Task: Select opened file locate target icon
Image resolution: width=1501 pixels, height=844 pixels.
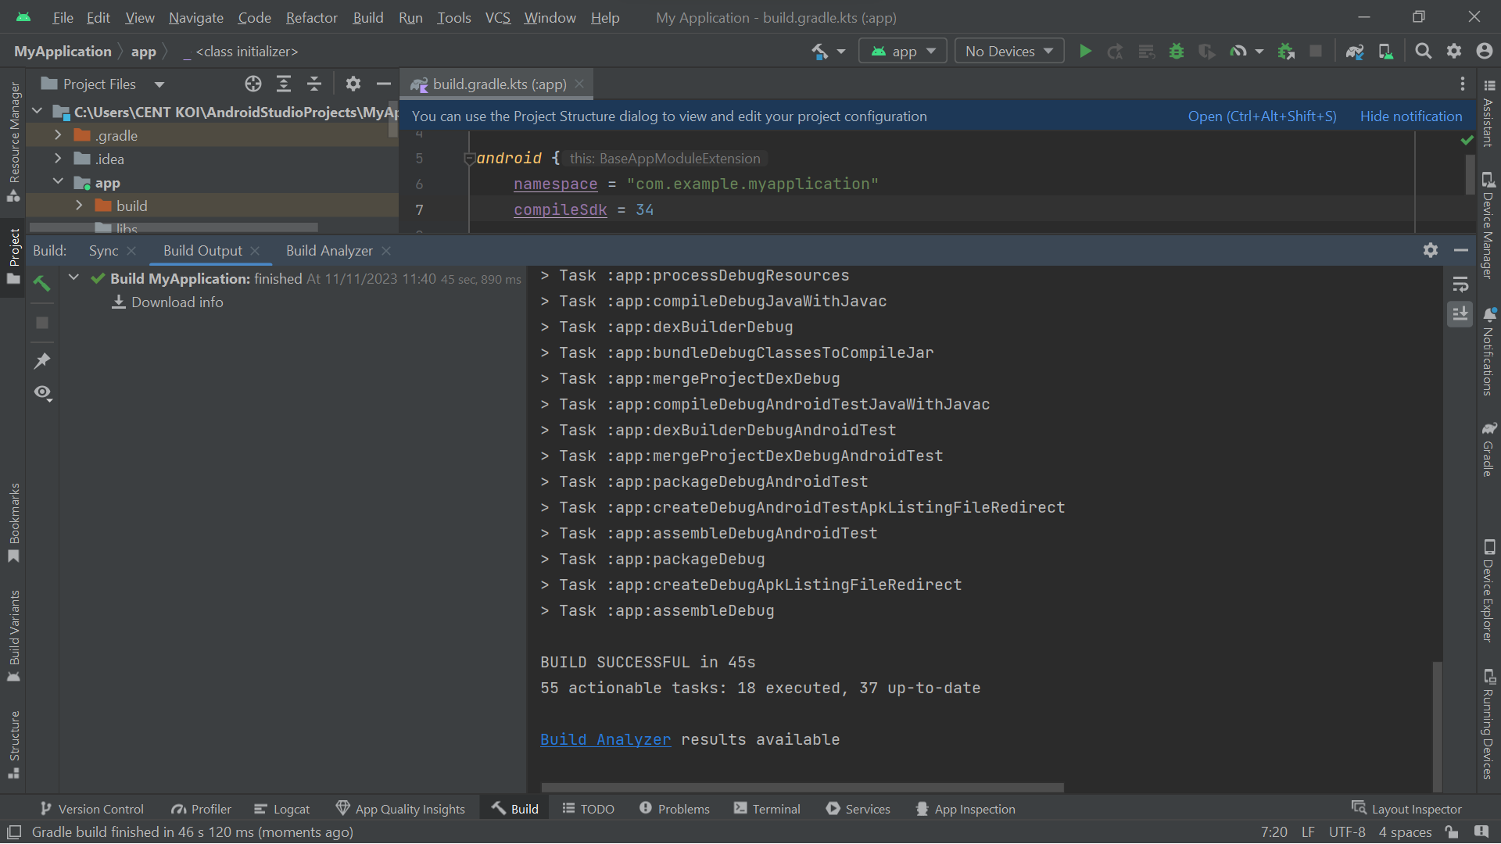Action: coord(253,84)
